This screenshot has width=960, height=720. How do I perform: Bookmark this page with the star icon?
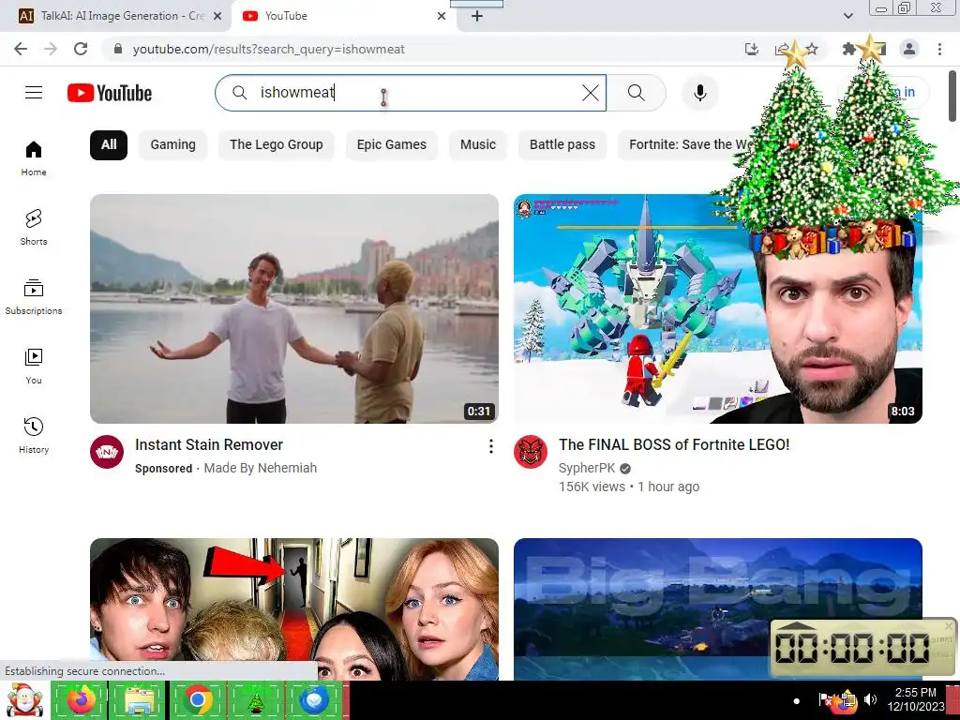[x=811, y=49]
